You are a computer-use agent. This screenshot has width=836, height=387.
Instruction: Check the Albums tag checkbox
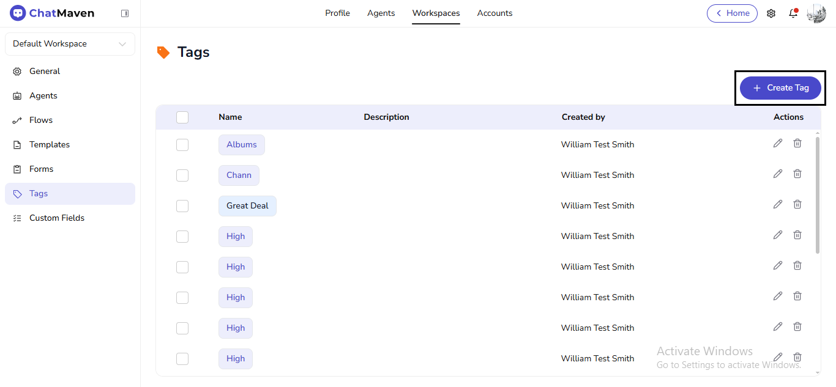click(182, 145)
